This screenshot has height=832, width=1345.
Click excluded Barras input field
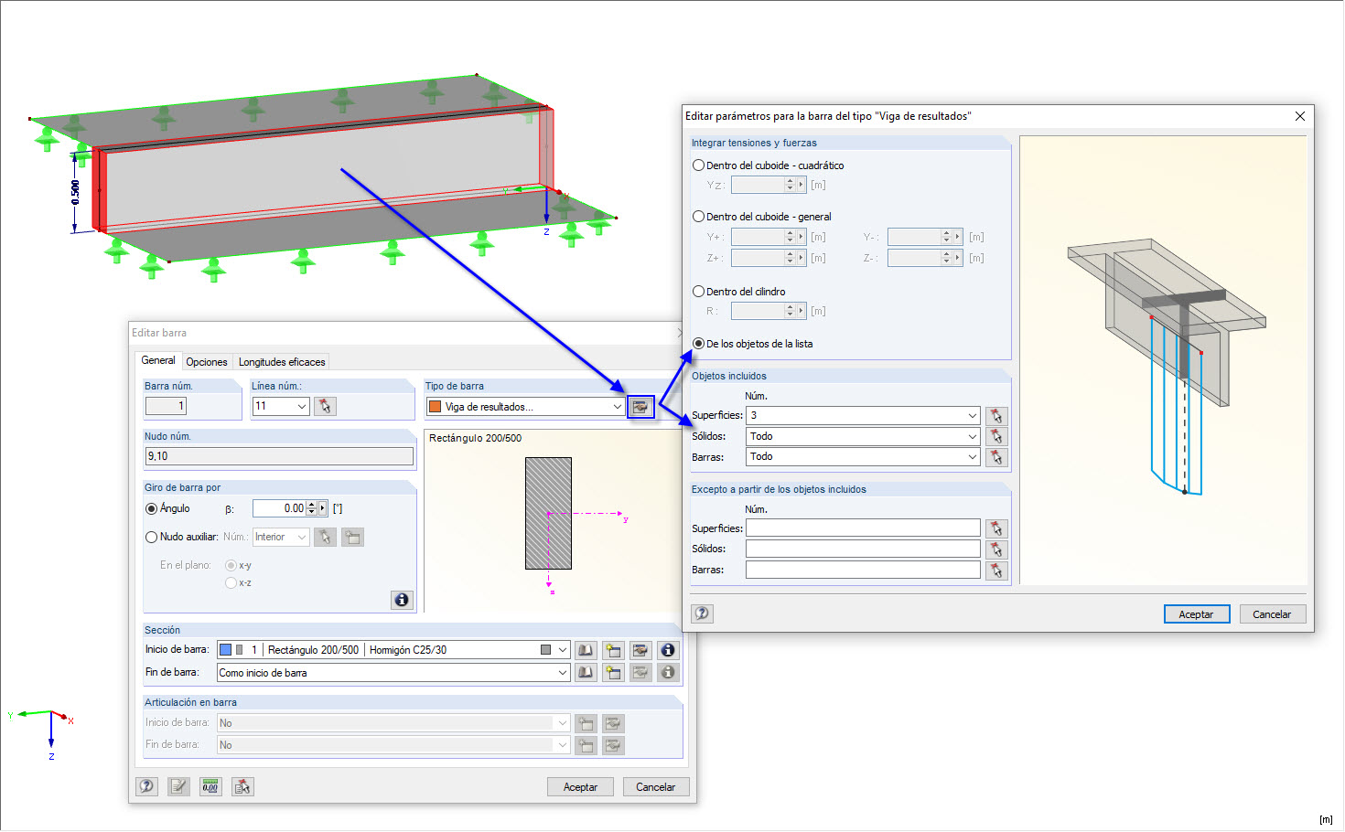pyautogui.click(x=863, y=571)
